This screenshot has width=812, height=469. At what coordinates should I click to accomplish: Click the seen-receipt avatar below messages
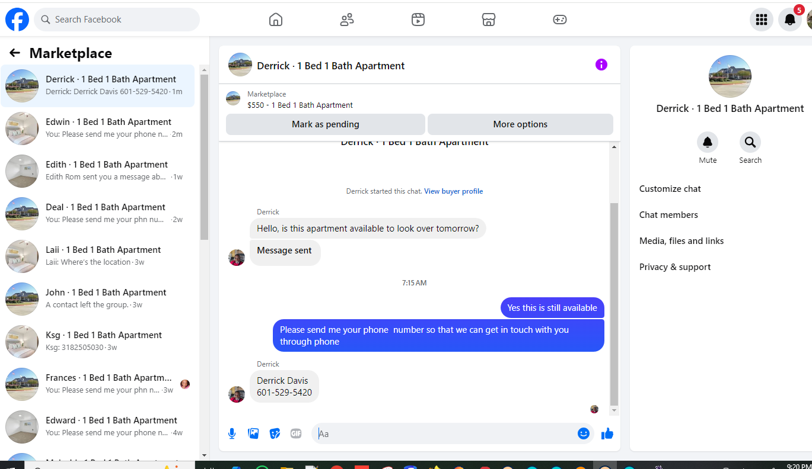[x=594, y=409]
